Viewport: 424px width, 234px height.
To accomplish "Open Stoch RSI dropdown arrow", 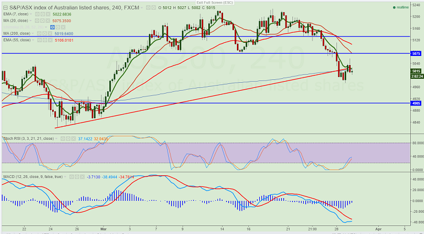I will [x=56, y=139].
